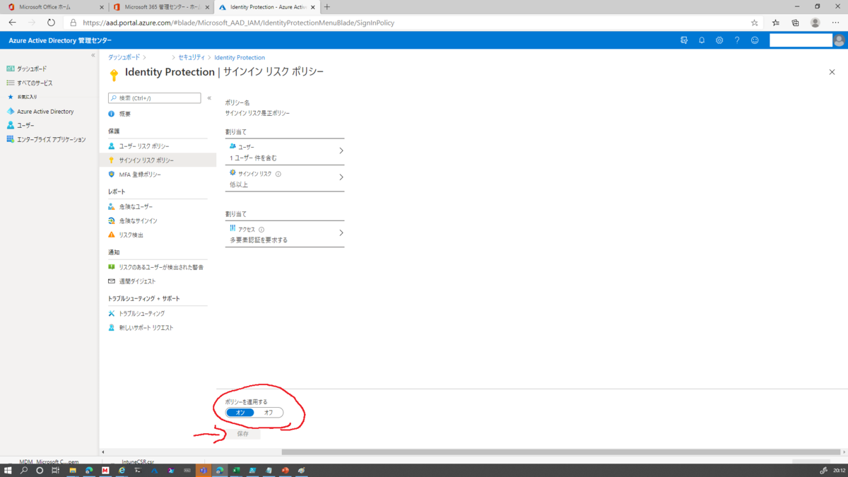Viewport: 848px width, 477px height.
Task: Open the account avatar in the Azure header
Action: (840, 40)
